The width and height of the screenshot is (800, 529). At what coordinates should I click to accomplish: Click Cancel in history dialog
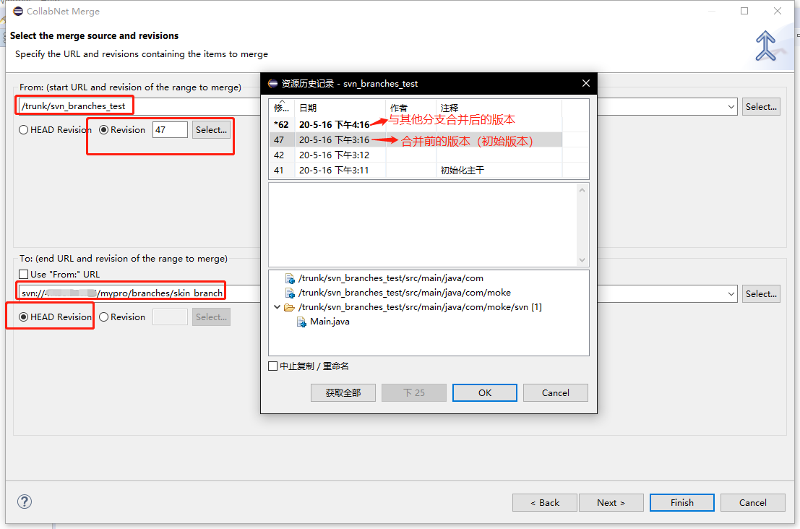coord(556,393)
